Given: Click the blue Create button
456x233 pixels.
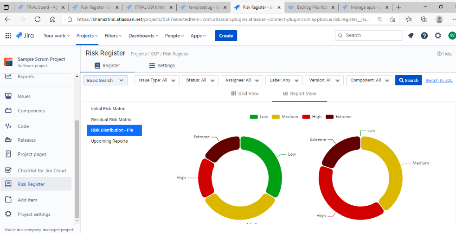Looking at the screenshot, I should pos(226,36).
